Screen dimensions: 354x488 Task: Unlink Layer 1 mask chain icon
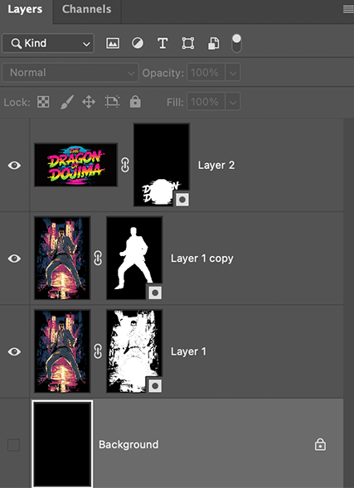[x=98, y=351]
